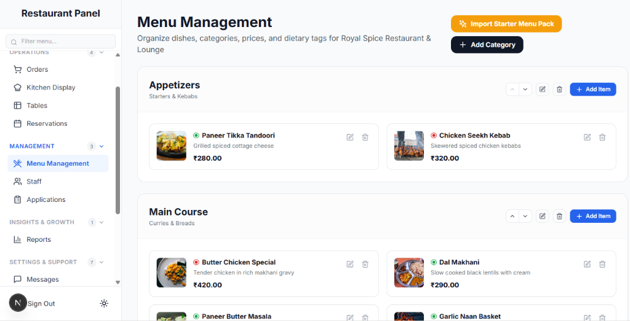
Task: Click non-veg indicator on Chicken Seekh Kebab
Action: (434, 136)
